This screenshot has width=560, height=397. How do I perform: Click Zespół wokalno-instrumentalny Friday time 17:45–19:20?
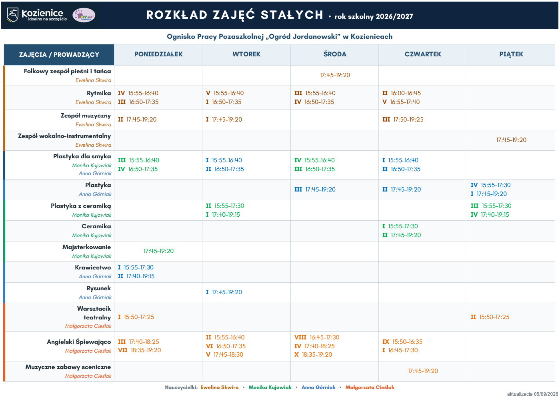[511, 140]
